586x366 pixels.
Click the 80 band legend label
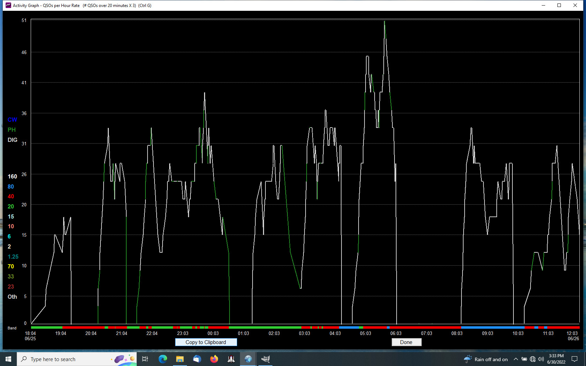11,187
